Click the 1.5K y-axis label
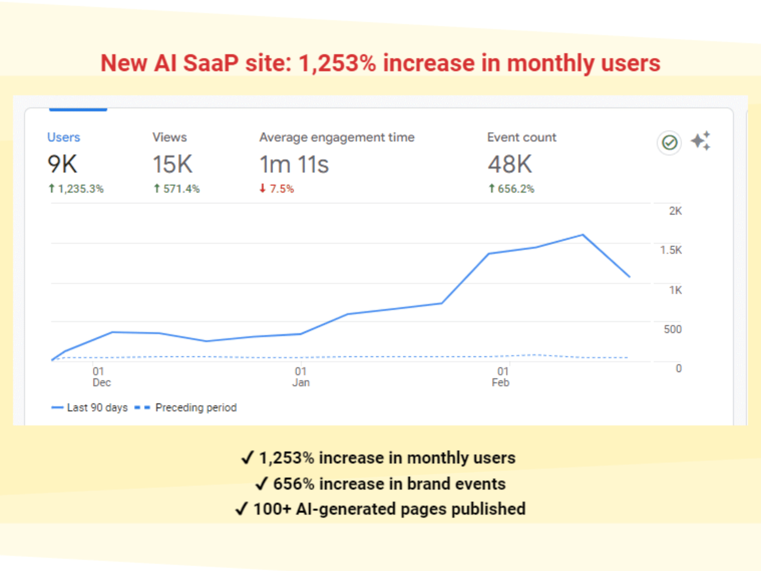 (x=671, y=250)
